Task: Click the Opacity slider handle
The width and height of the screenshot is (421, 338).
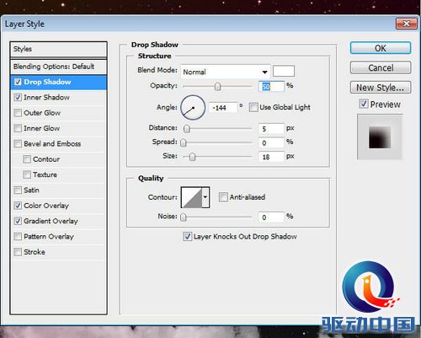Action: coord(217,87)
